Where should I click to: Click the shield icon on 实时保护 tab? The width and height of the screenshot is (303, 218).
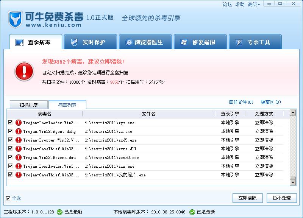[x=74, y=42]
